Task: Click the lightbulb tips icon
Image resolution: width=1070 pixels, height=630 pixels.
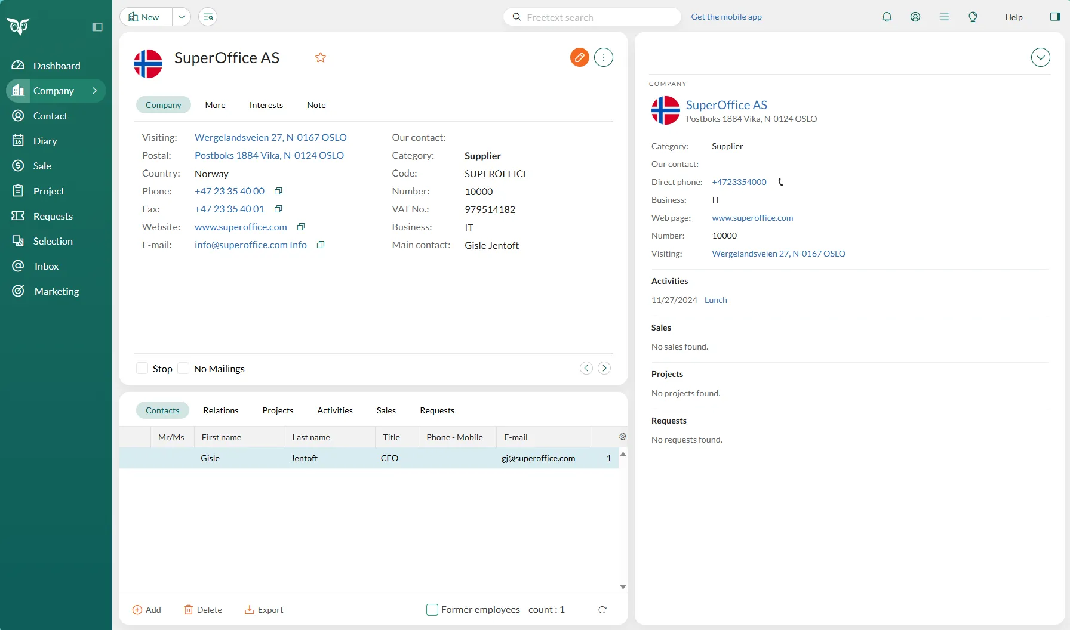Action: tap(973, 17)
